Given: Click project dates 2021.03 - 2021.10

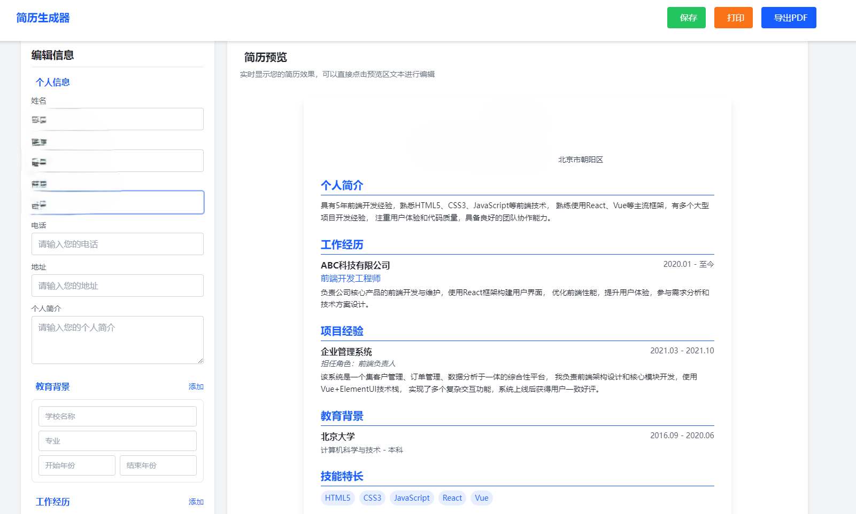Looking at the screenshot, I should [x=682, y=351].
